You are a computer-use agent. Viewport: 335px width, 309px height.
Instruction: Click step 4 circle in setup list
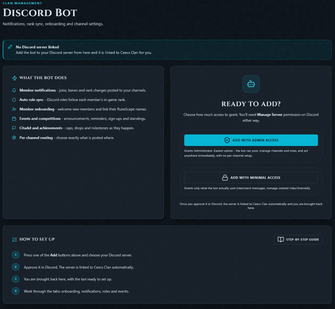pos(16,291)
